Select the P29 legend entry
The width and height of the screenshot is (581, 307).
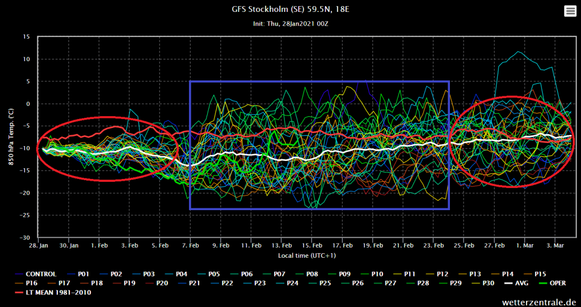450,283
